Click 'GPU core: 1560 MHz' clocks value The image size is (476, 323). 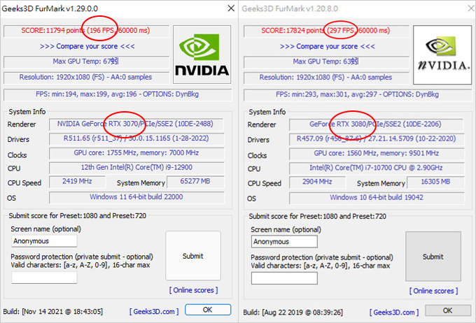[x=376, y=154]
